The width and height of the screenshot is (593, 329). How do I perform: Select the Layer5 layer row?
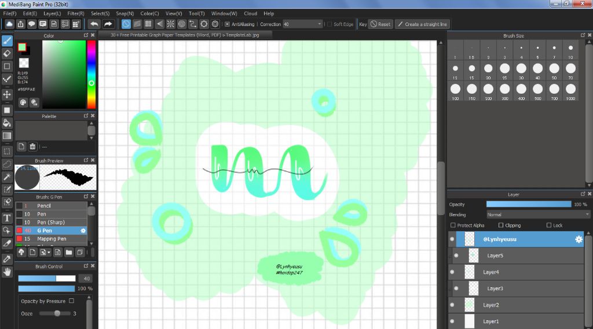[518, 256]
